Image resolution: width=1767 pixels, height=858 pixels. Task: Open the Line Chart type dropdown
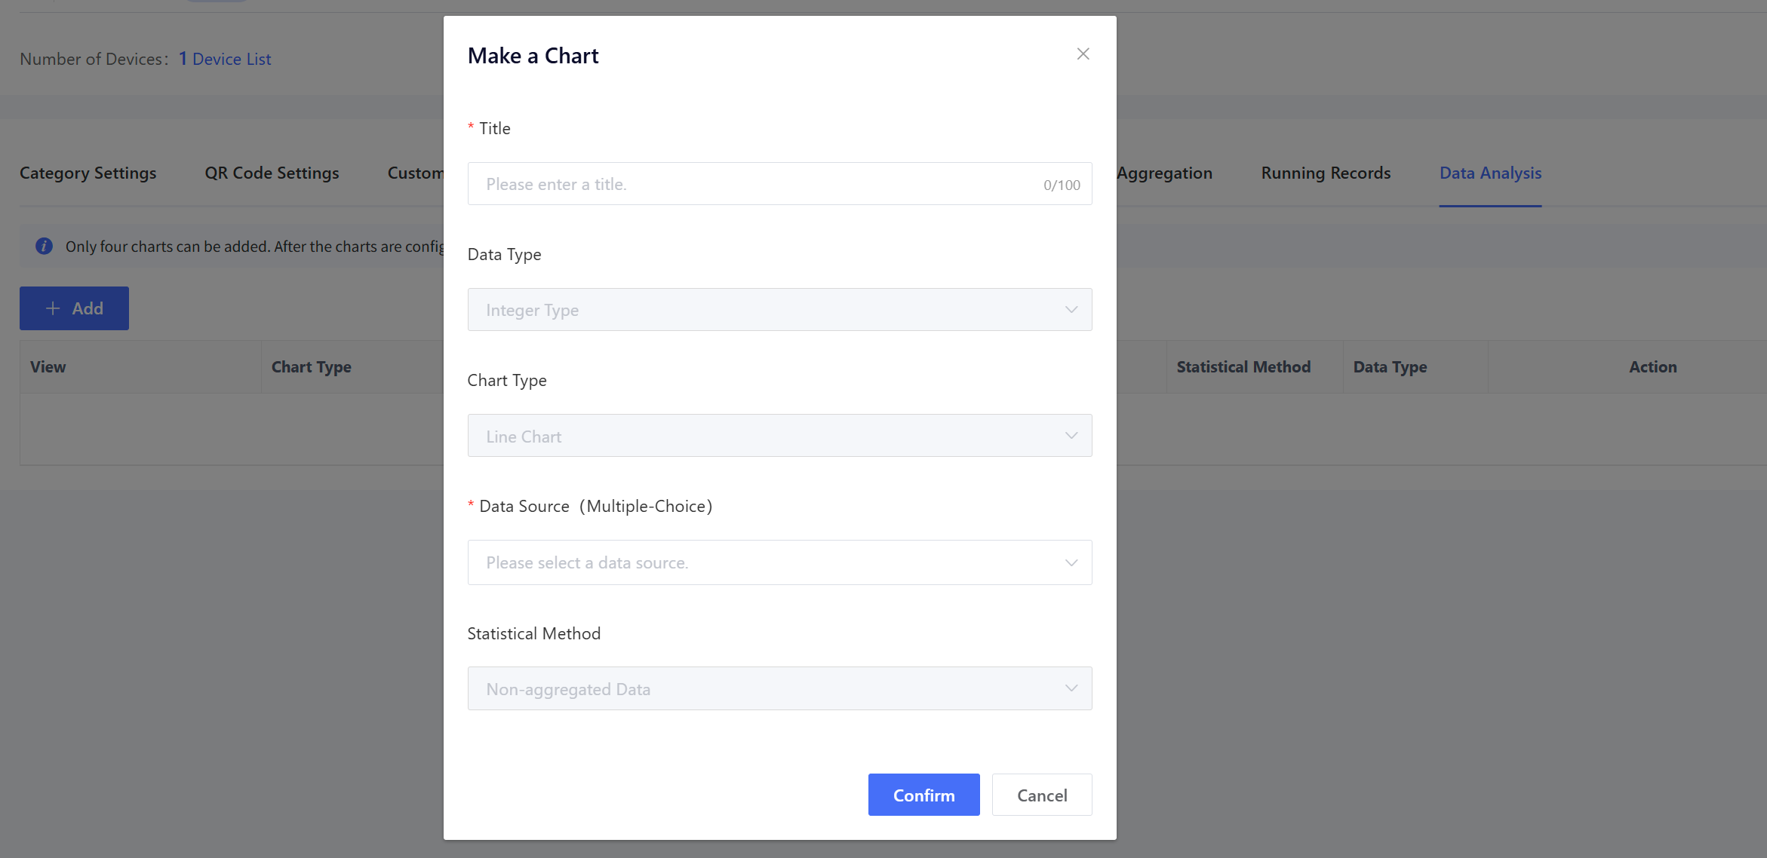click(x=754, y=436)
